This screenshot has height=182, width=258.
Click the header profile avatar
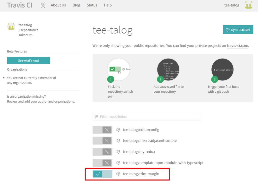click(x=249, y=5)
